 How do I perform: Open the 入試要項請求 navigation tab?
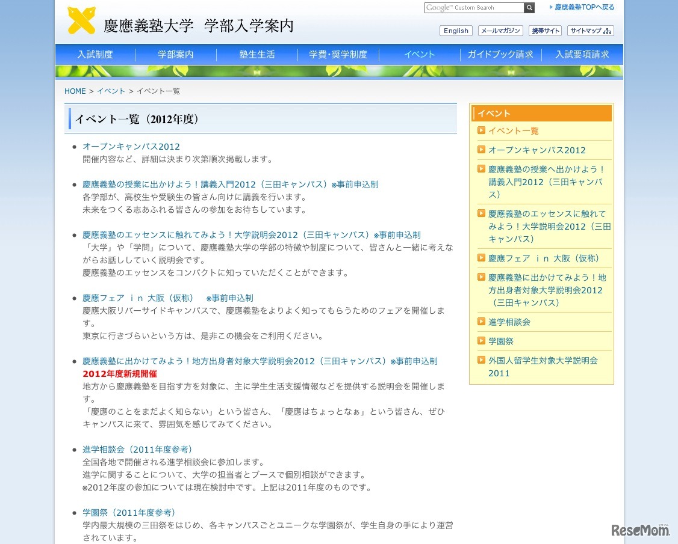click(582, 54)
